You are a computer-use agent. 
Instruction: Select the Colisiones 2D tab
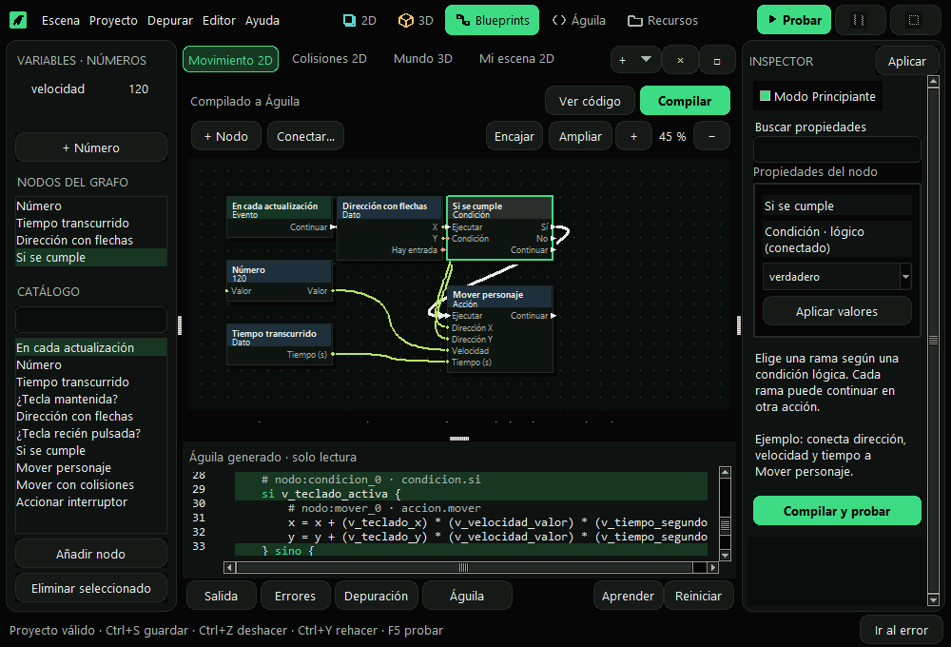click(x=329, y=59)
